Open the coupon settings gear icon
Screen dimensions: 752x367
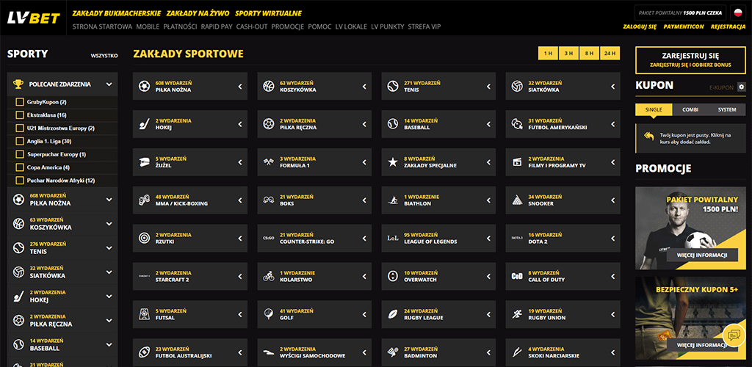pyautogui.click(x=741, y=87)
